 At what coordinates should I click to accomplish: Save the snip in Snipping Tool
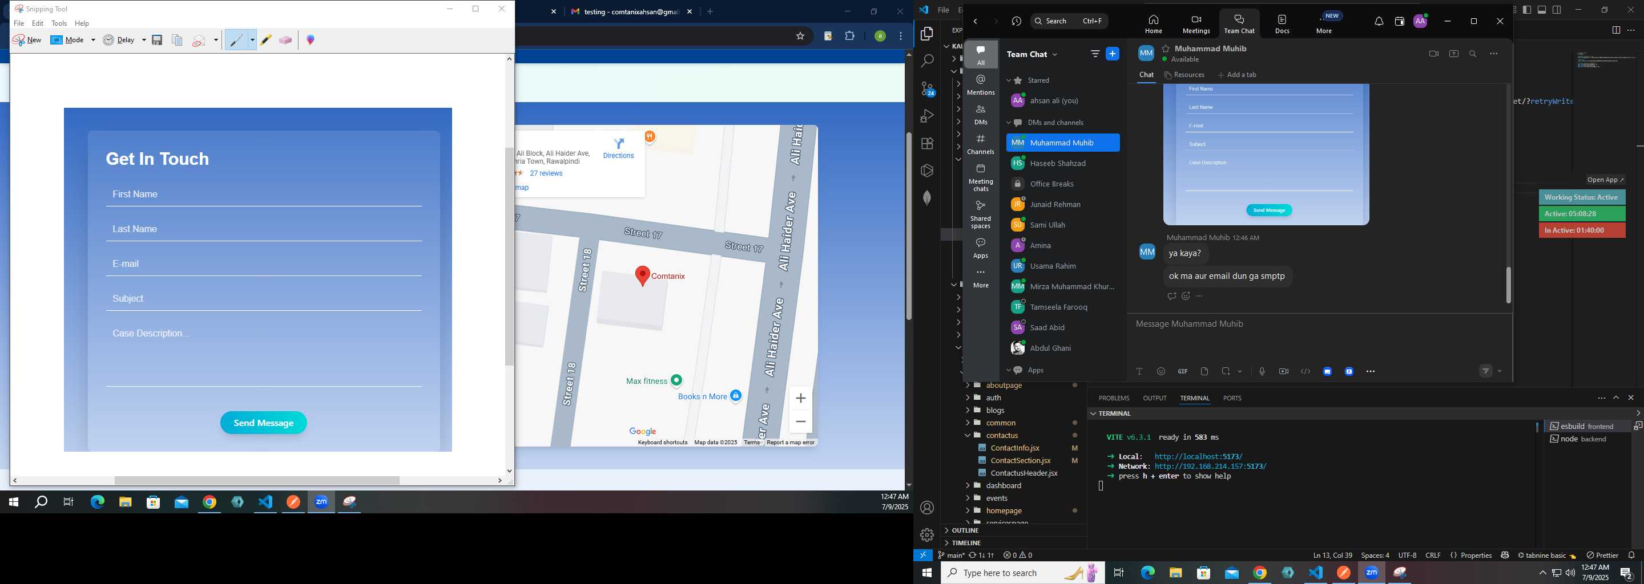tap(157, 40)
